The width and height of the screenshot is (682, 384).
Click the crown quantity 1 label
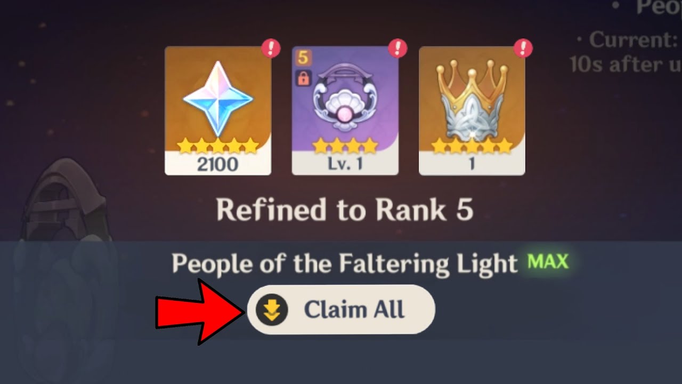tap(472, 164)
